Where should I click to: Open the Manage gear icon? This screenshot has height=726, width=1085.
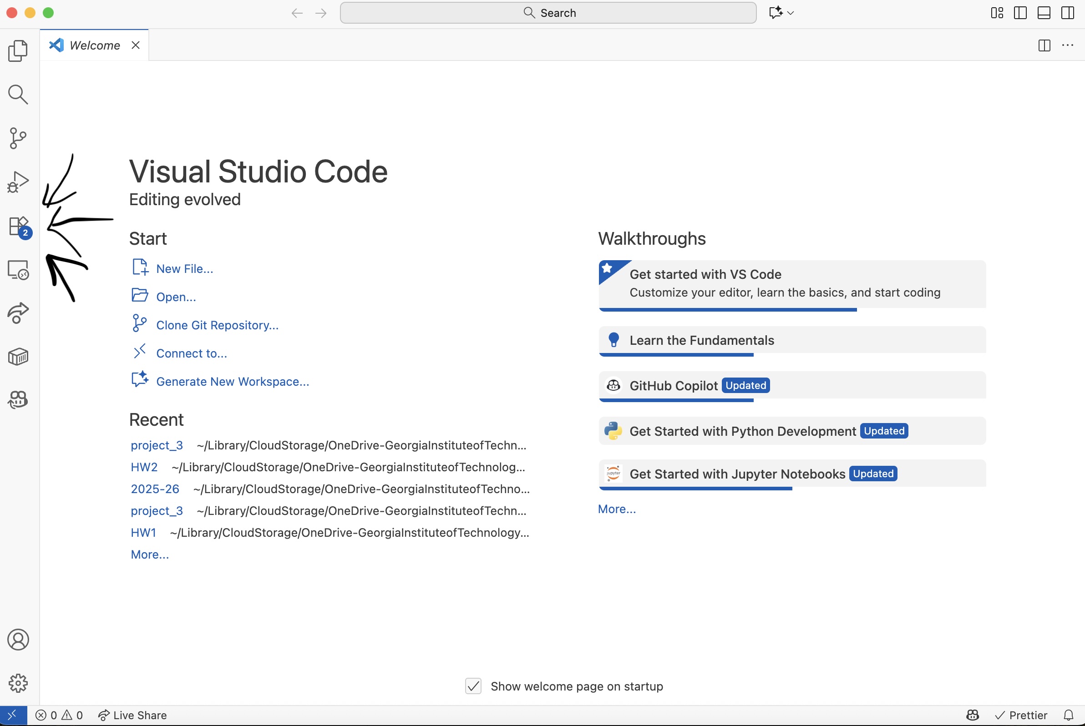click(x=18, y=683)
